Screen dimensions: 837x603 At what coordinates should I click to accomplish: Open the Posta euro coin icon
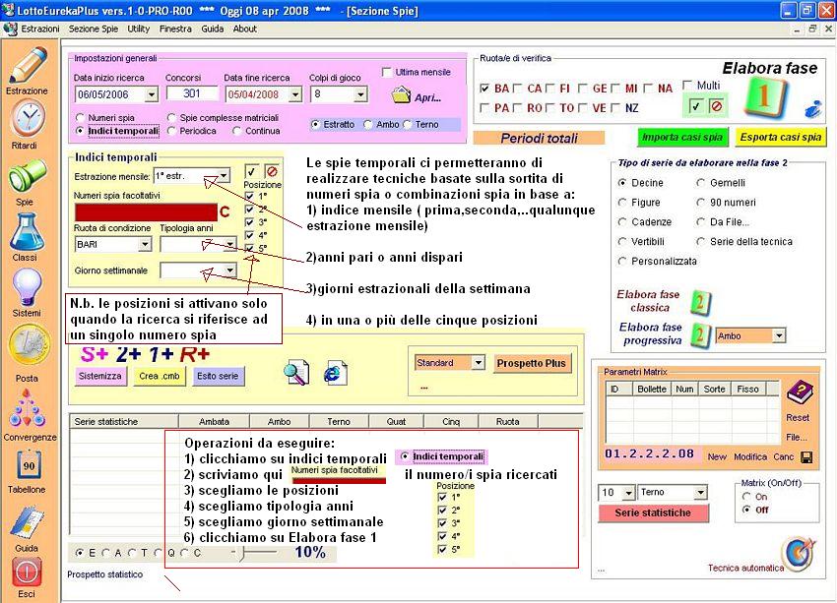click(29, 345)
